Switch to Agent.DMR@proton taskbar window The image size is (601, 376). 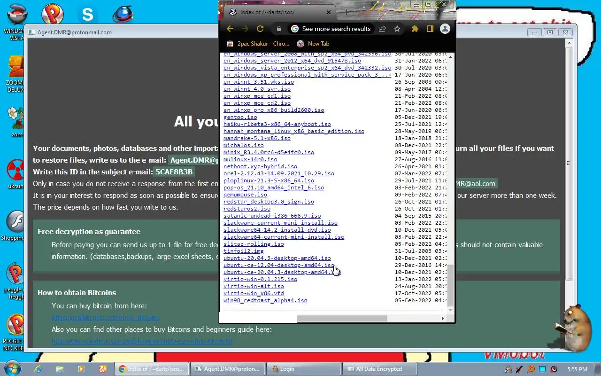[x=228, y=369]
